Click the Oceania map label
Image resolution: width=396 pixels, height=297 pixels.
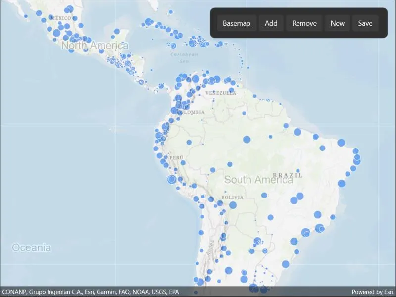pyautogui.click(x=32, y=248)
